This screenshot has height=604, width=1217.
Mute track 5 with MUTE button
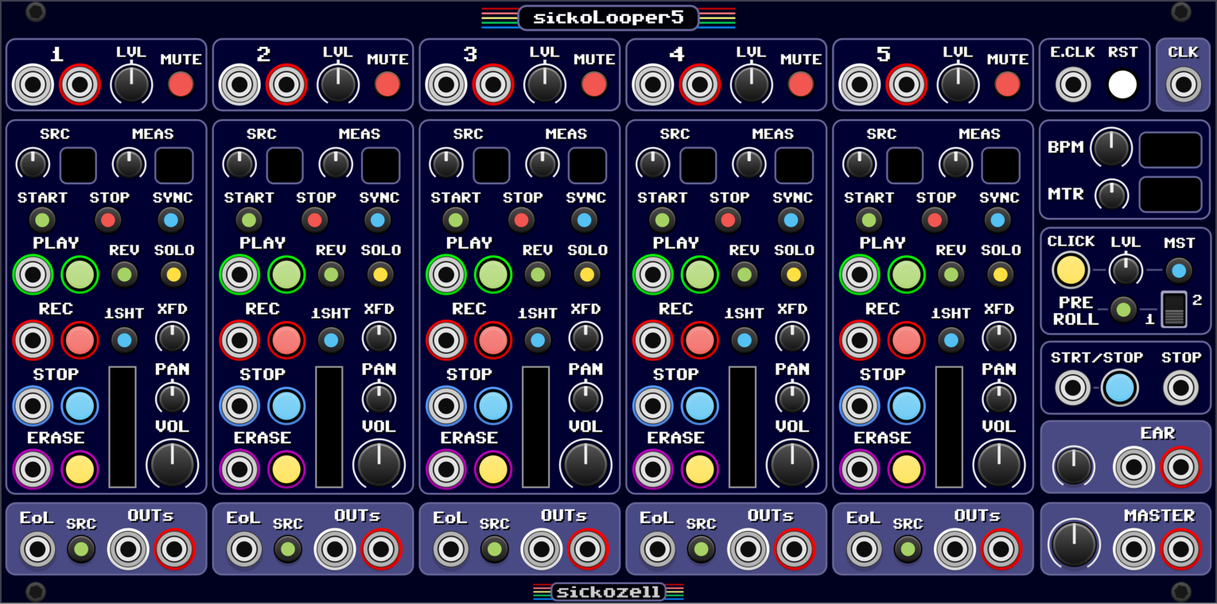click(x=1008, y=84)
